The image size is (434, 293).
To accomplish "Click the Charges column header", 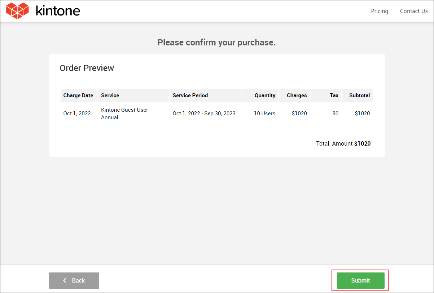I will tap(297, 96).
